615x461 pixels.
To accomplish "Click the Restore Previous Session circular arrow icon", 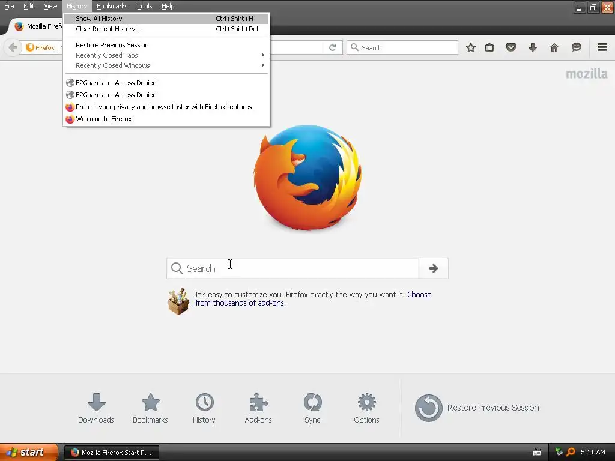I will point(428,408).
